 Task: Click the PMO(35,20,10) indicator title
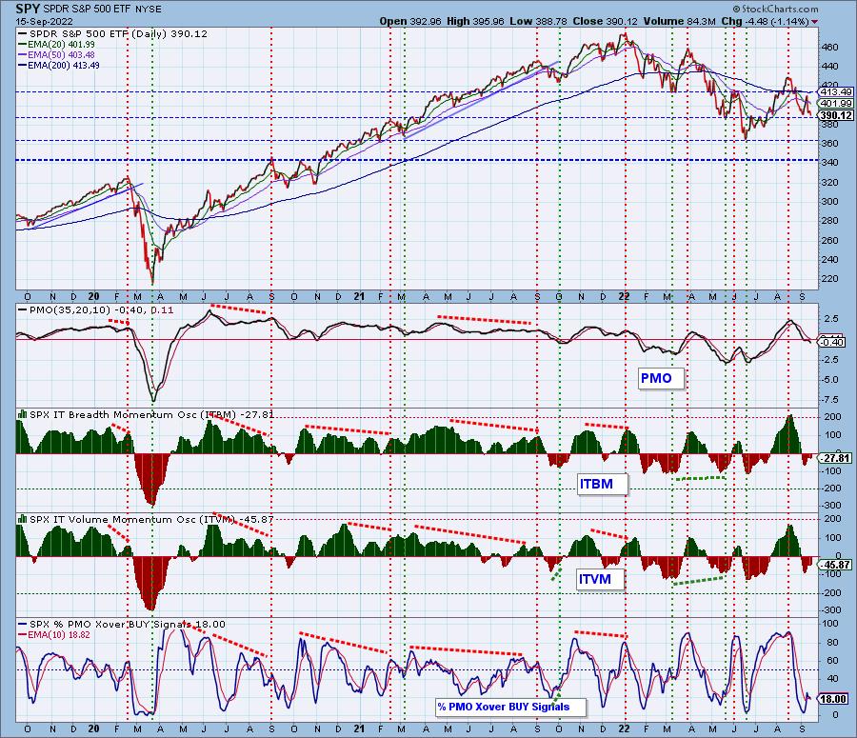point(95,310)
